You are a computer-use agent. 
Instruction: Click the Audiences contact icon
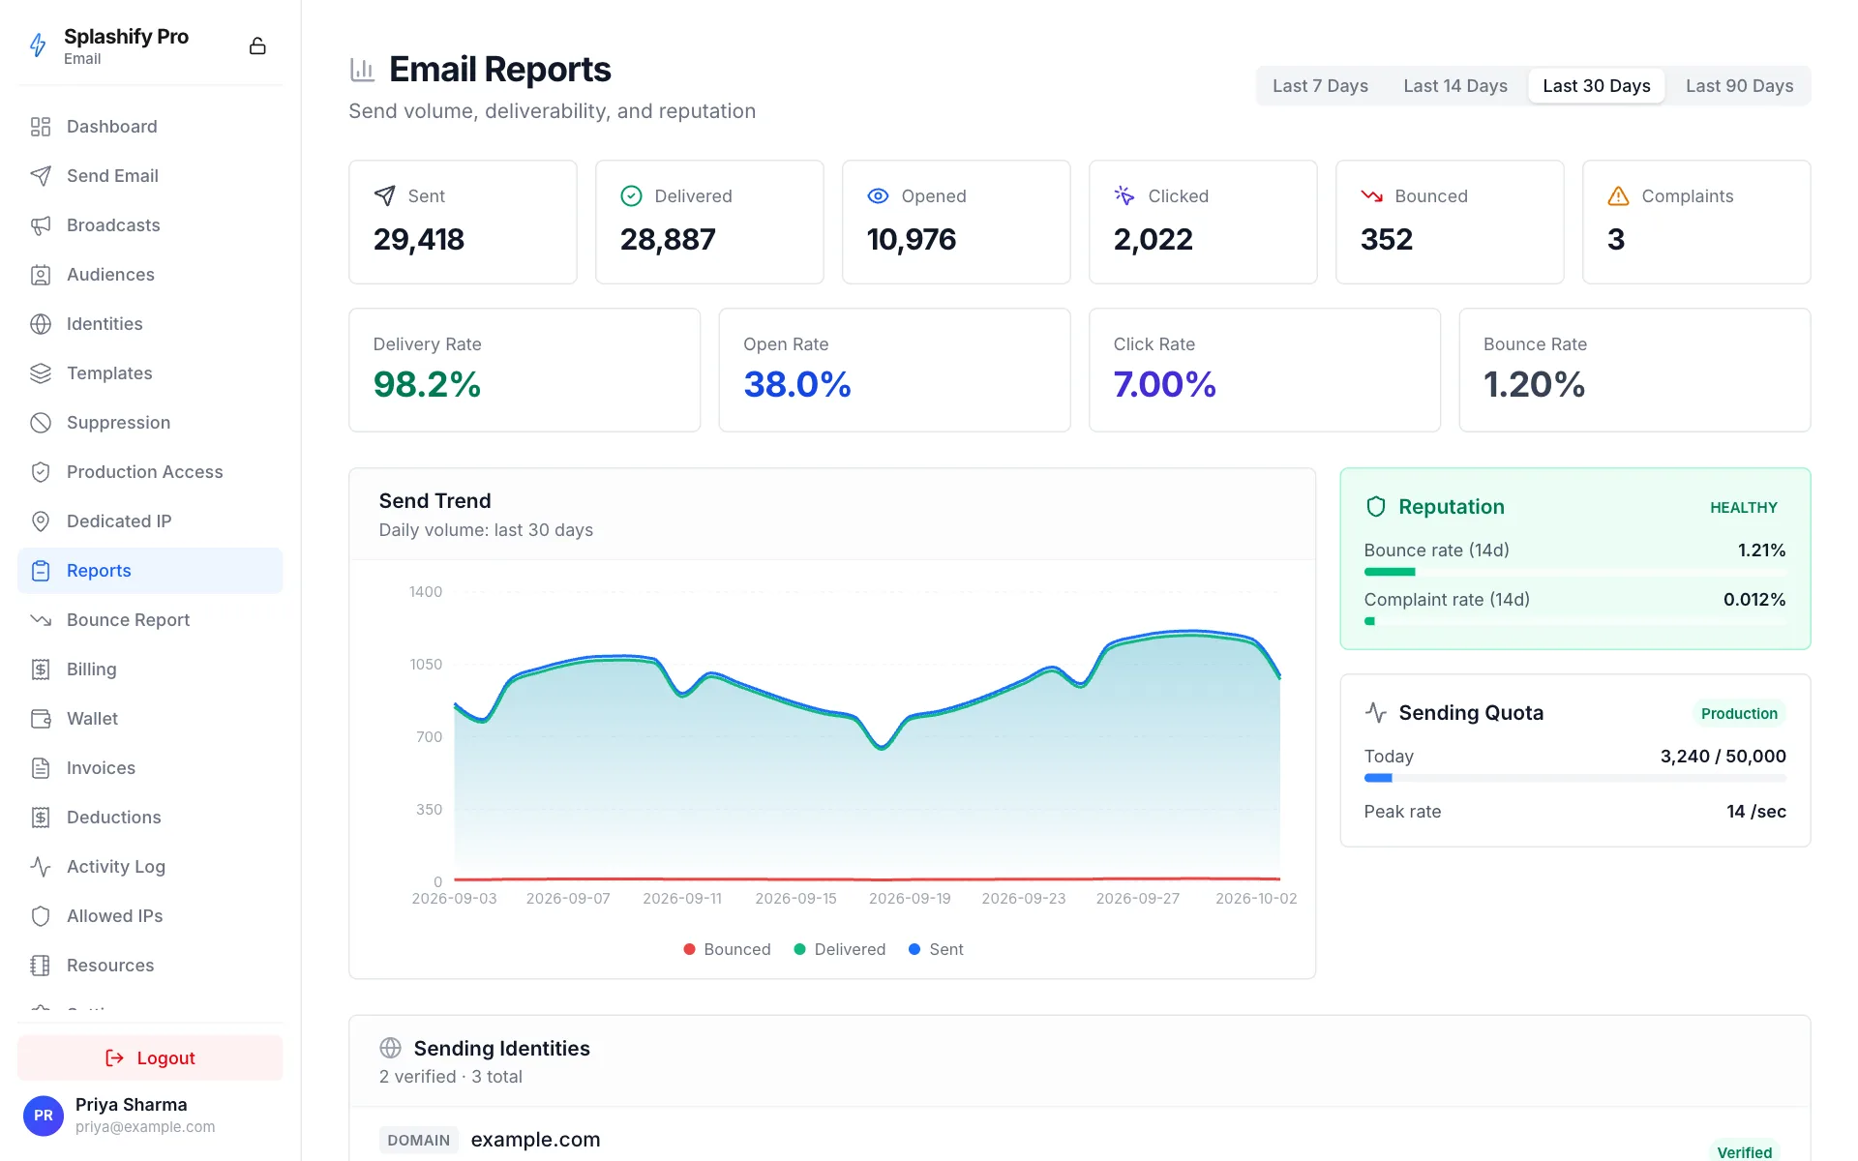click(41, 275)
